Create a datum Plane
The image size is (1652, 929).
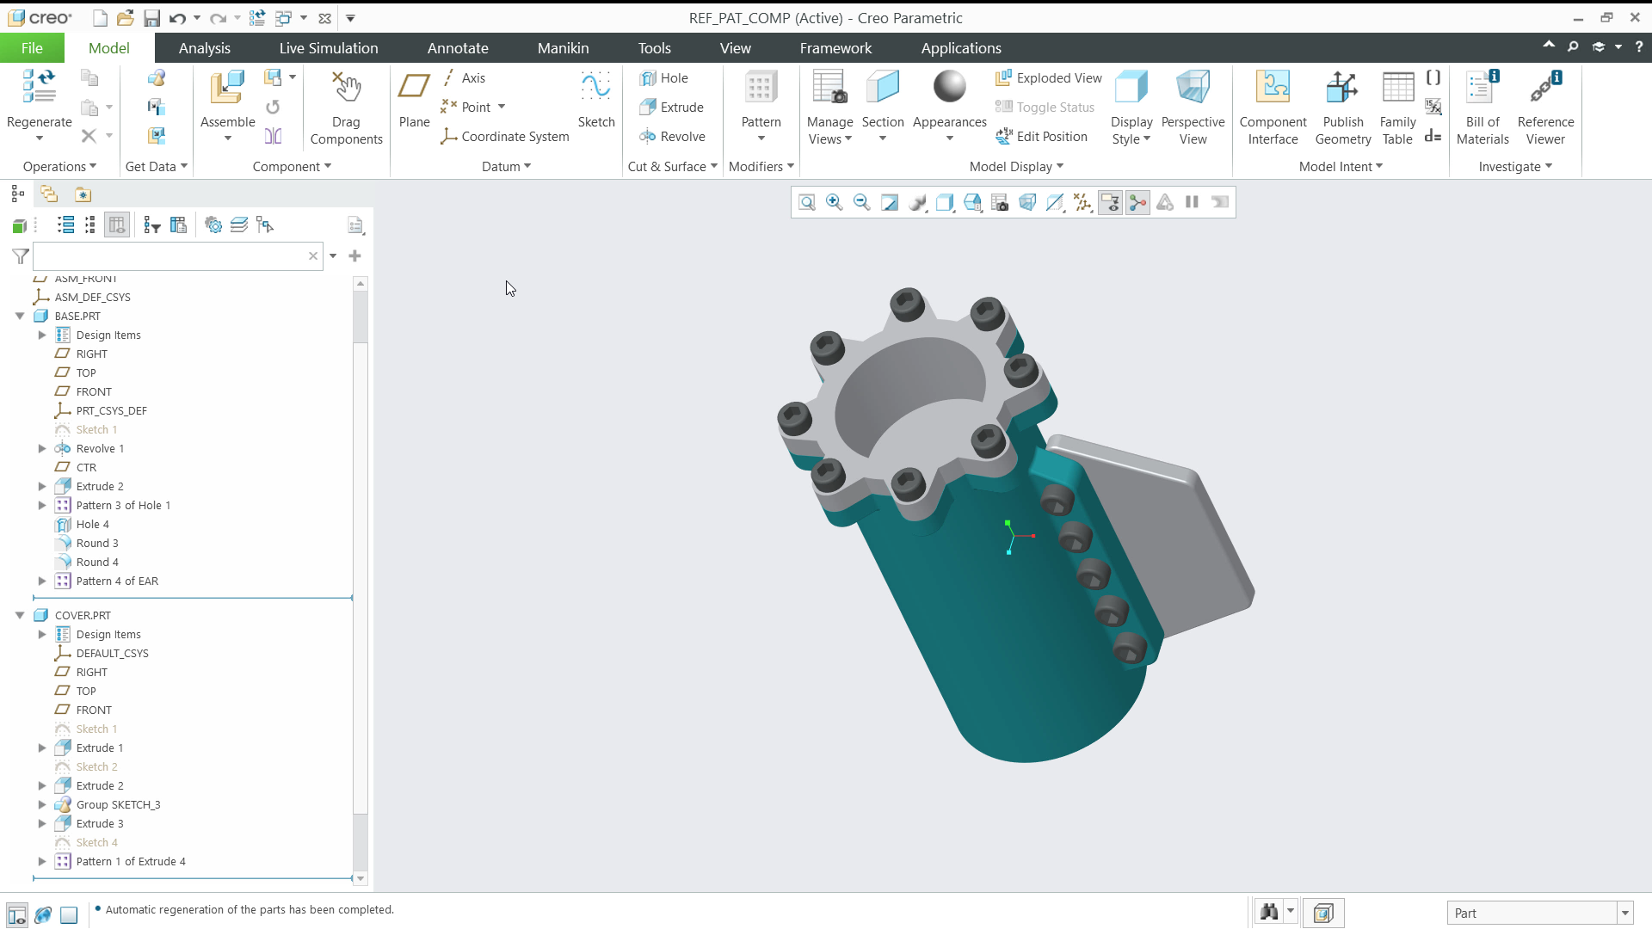click(x=414, y=99)
